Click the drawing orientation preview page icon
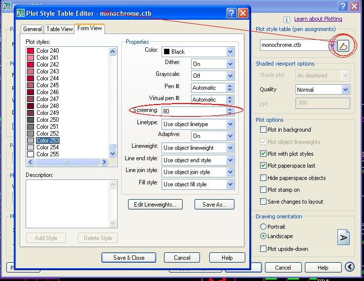The image size is (364, 281). pos(343,237)
